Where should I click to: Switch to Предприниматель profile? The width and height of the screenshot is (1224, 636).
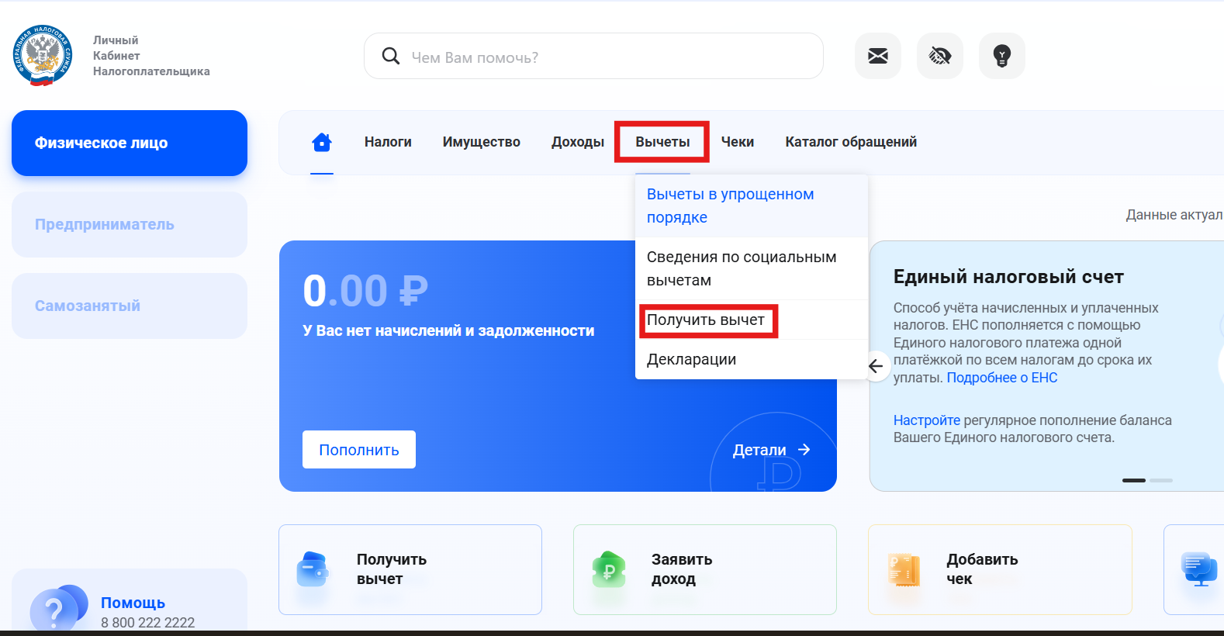click(130, 224)
